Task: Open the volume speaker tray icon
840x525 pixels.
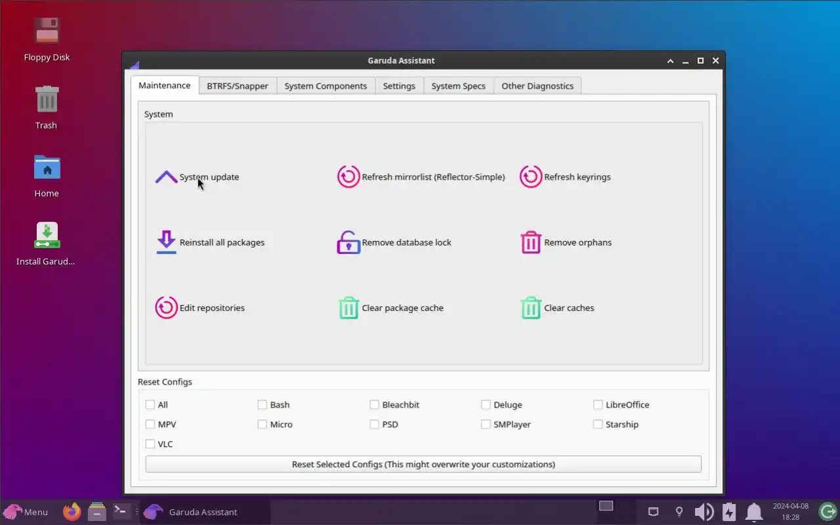Action: [x=704, y=512]
